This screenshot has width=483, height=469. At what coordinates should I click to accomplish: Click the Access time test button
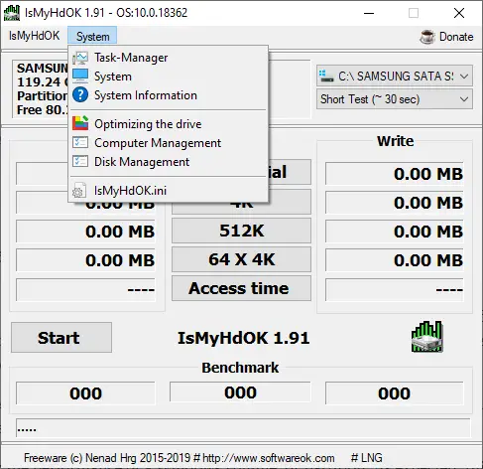[x=241, y=288]
